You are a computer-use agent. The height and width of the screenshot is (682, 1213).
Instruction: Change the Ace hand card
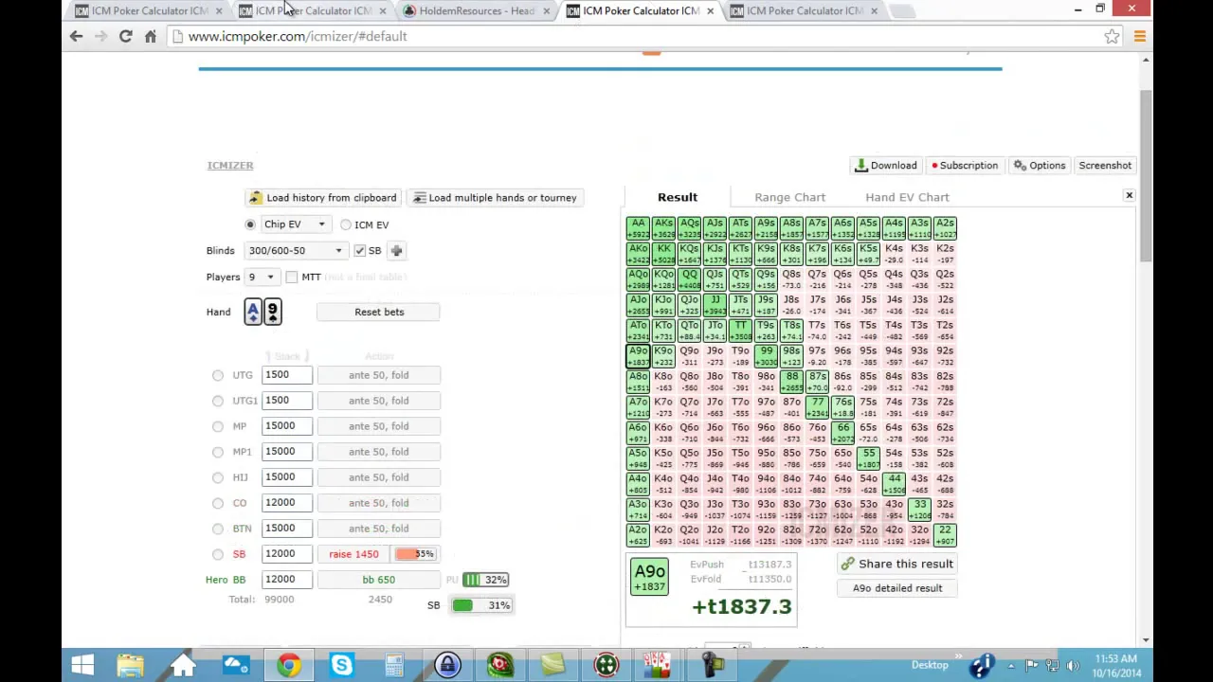[x=253, y=312]
